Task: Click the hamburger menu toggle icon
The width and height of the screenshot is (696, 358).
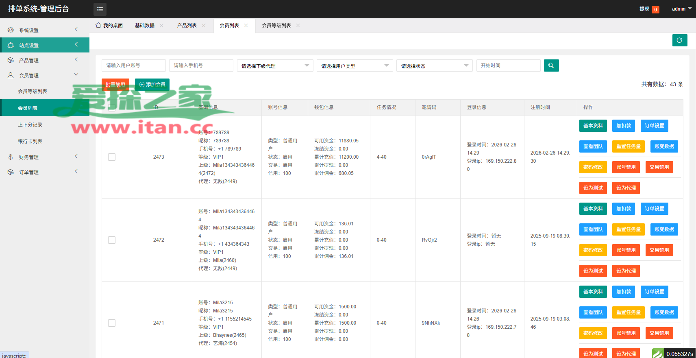Action: (x=100, y=9)
